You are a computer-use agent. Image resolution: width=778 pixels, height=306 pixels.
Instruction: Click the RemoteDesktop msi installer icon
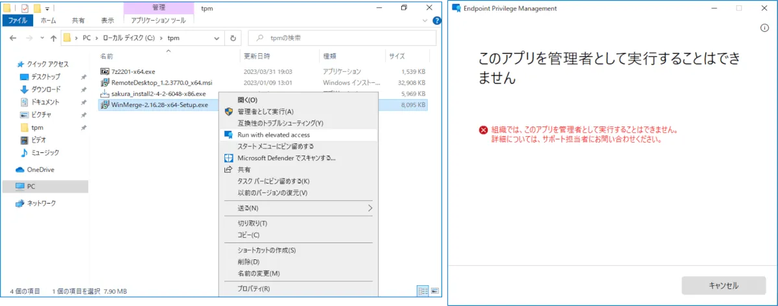tap(105, 83)
